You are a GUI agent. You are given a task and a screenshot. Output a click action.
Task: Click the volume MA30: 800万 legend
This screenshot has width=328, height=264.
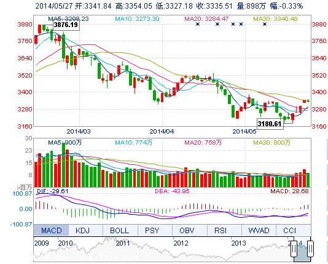coord(272,143)
